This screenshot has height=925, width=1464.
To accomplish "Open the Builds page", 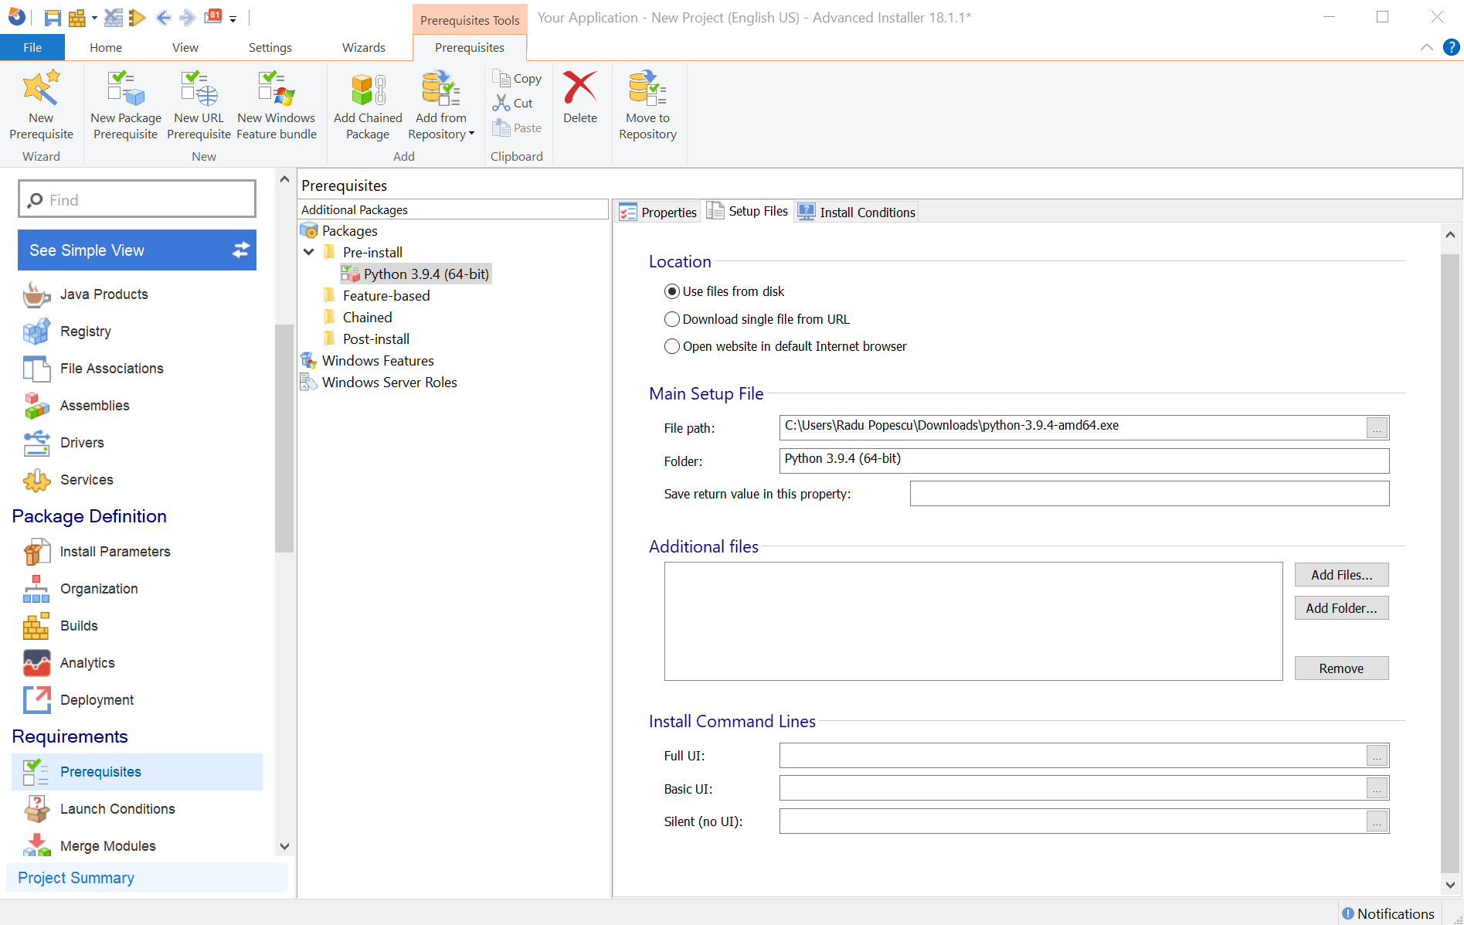I will pyautogui.click(x=79, y=625).
